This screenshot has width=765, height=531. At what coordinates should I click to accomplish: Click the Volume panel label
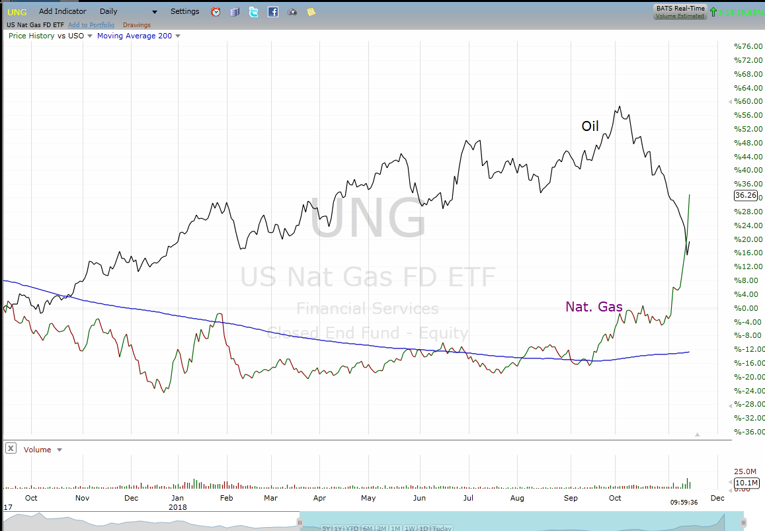click(x=38, y=450)
